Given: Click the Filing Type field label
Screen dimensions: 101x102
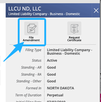Looking at the screenshot, I should [x=33, y=50].
